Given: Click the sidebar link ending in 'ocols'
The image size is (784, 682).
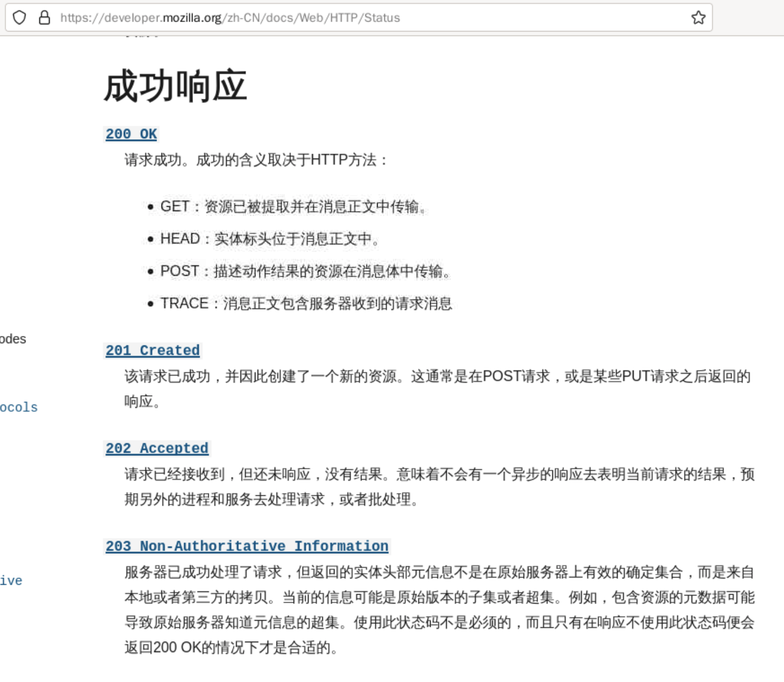Looking at the screenshot, I should [18, 407].
